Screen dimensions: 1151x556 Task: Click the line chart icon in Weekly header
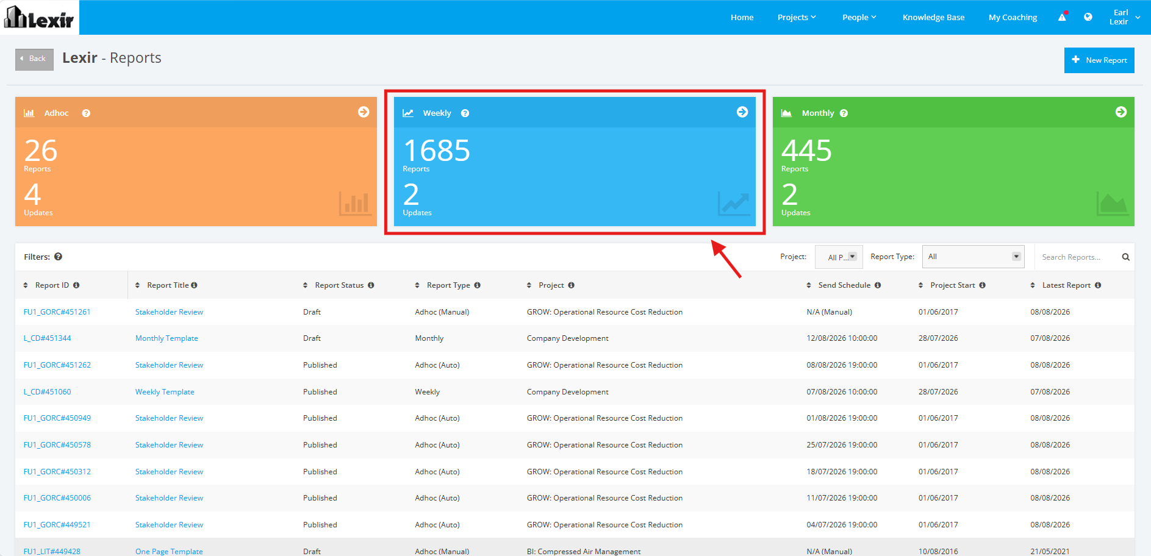(408, 113)
